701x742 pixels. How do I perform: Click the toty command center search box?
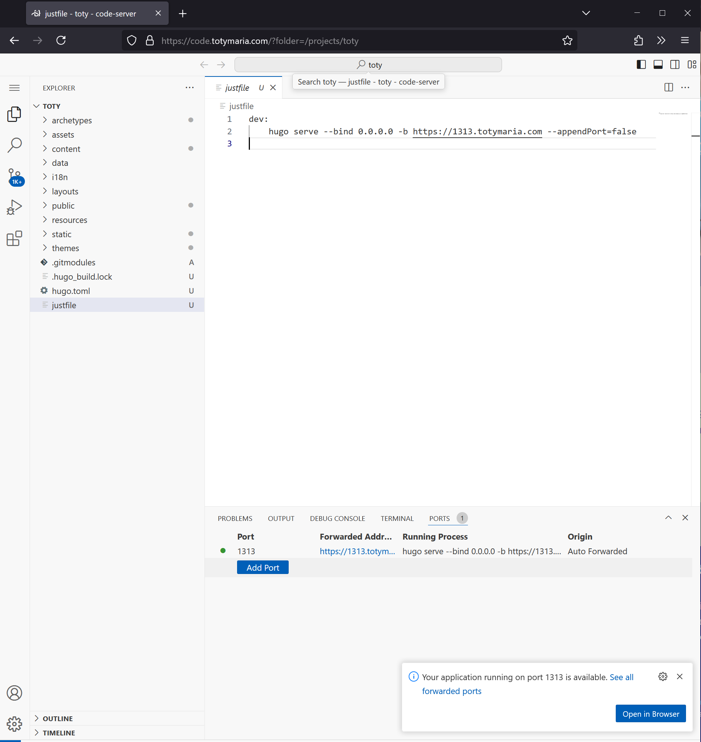point(368,65)
